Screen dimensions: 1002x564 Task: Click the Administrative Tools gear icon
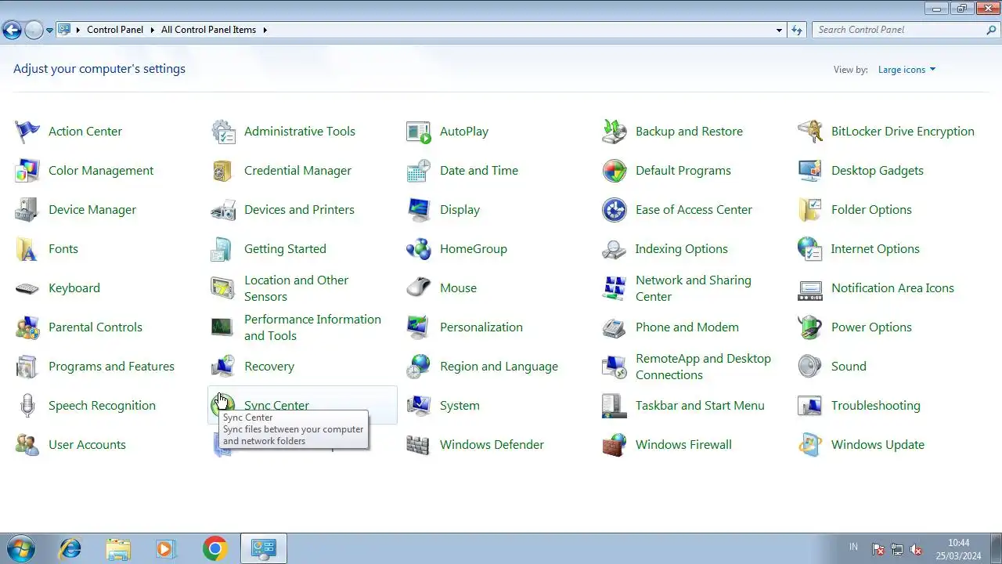click(223, 132)
